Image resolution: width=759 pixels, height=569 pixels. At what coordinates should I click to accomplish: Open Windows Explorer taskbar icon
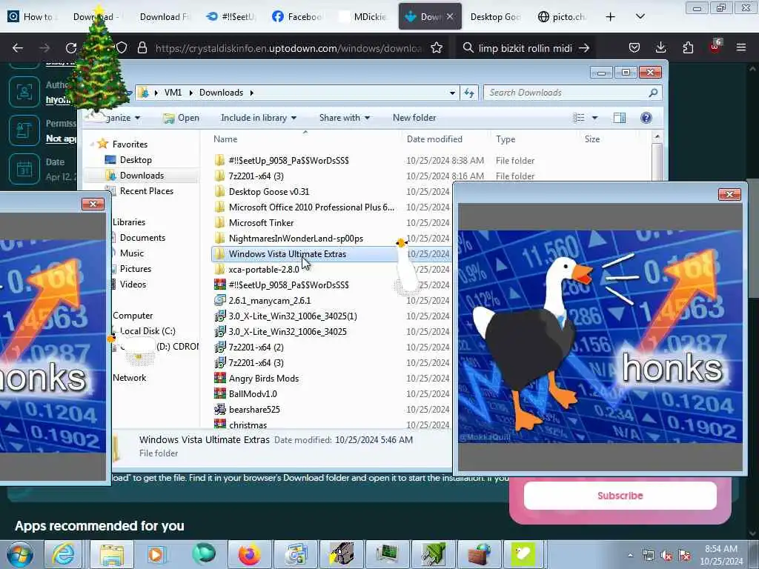(x=112, y=554)
